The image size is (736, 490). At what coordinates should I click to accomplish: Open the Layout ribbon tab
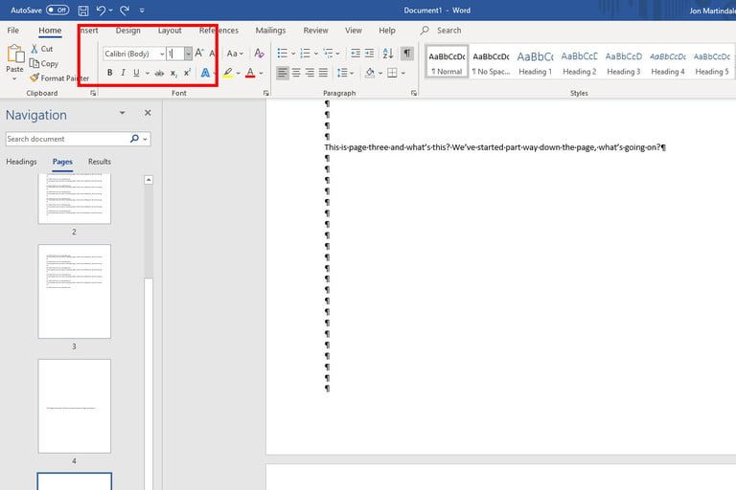170,31
